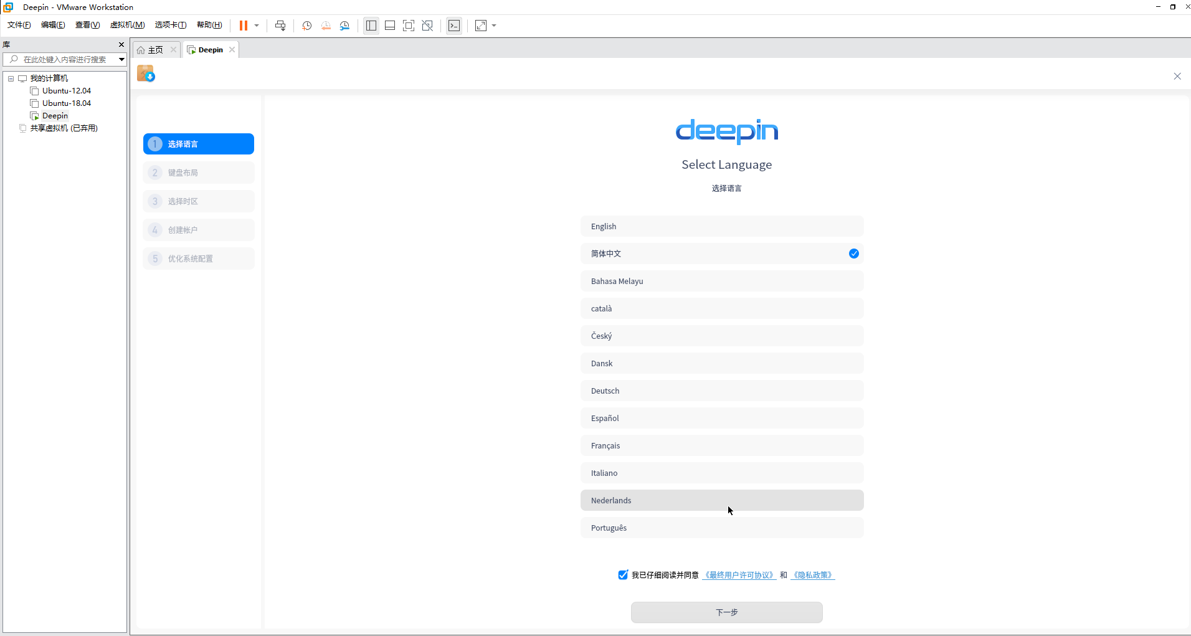The height and width of the screenshot is (636, 1191).
Task: Restore down the VMware Workstation window
Action: tap(1173, 7)
